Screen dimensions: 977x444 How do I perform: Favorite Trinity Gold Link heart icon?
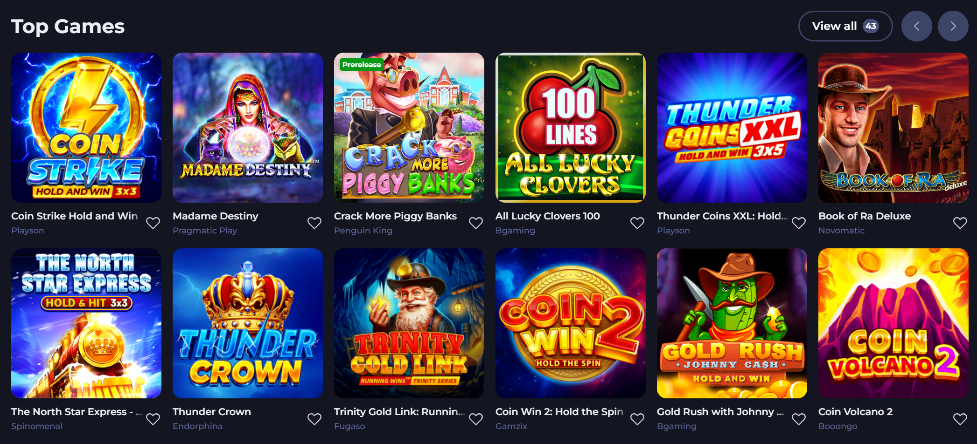coord(476,419)
